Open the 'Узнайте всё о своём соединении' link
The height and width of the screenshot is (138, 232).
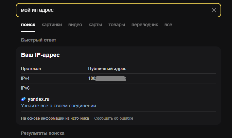point(58,106)
